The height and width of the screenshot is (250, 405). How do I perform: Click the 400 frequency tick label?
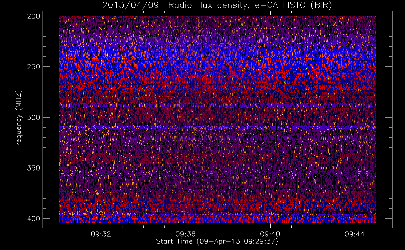pyautogui.click(x=33, y=219)
